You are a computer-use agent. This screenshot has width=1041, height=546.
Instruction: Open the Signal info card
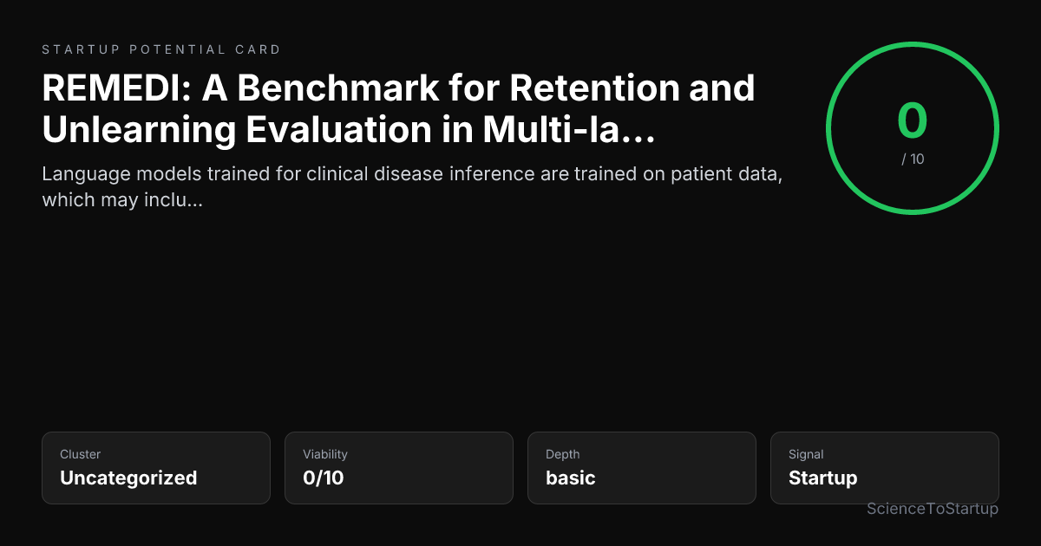[x=885, y=468]
